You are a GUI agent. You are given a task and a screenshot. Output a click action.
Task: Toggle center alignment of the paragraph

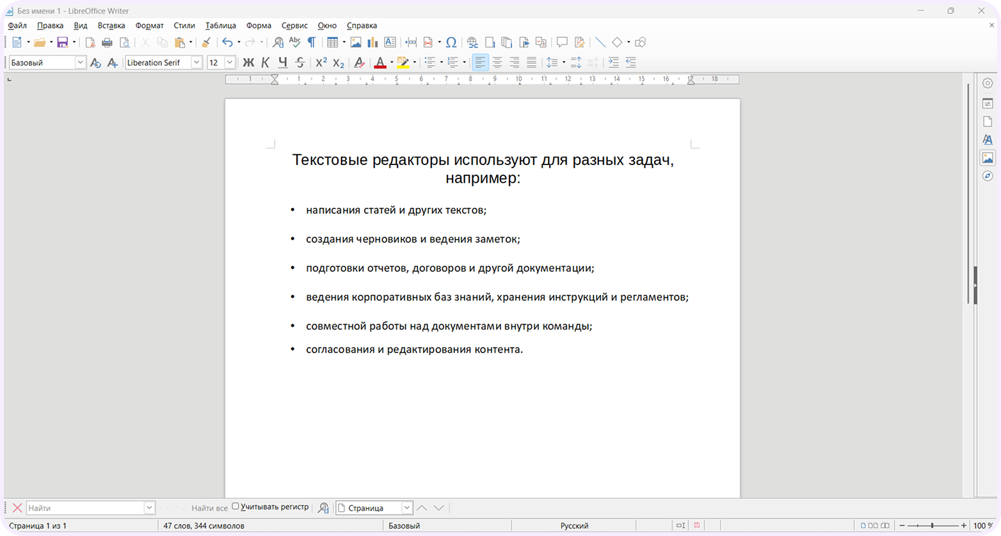click(497, 63)
